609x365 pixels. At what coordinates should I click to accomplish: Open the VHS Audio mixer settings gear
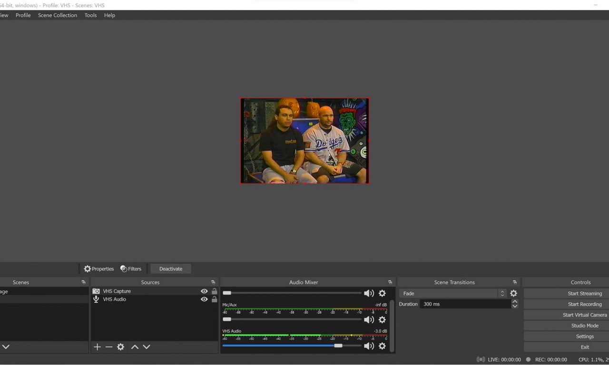(x=382, y=346)
